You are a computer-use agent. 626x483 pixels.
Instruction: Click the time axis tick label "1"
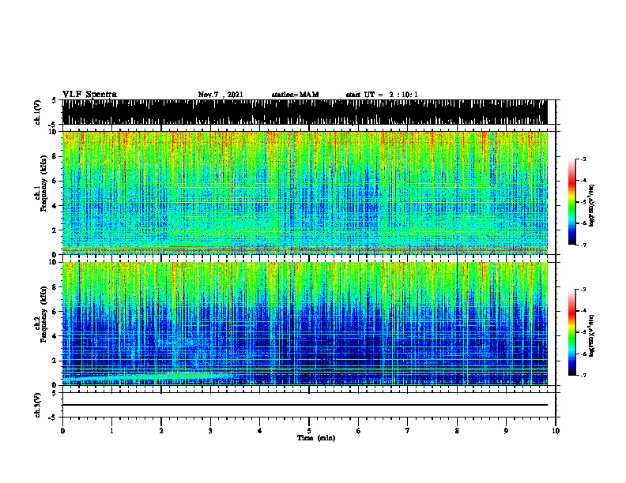click(111, 431)
